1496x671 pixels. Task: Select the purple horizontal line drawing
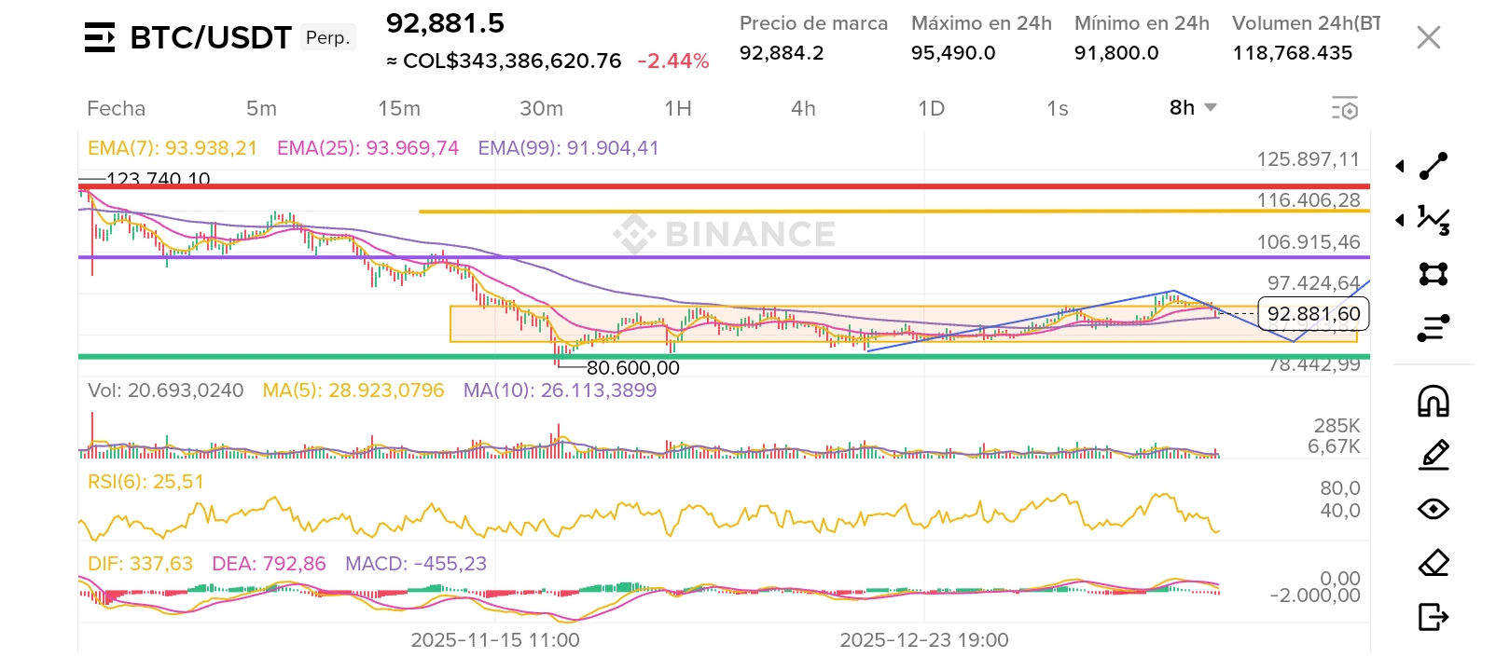click(724, 257)
